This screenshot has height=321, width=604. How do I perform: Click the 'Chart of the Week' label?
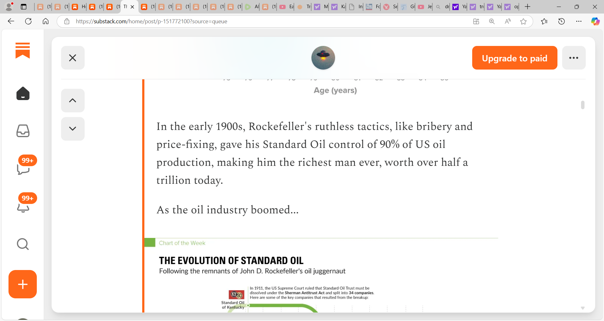182,243
